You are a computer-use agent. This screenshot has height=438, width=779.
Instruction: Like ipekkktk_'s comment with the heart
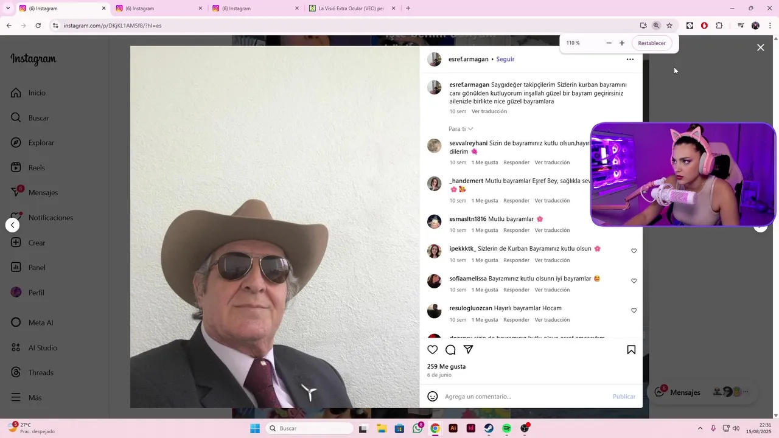pos(634,251)
